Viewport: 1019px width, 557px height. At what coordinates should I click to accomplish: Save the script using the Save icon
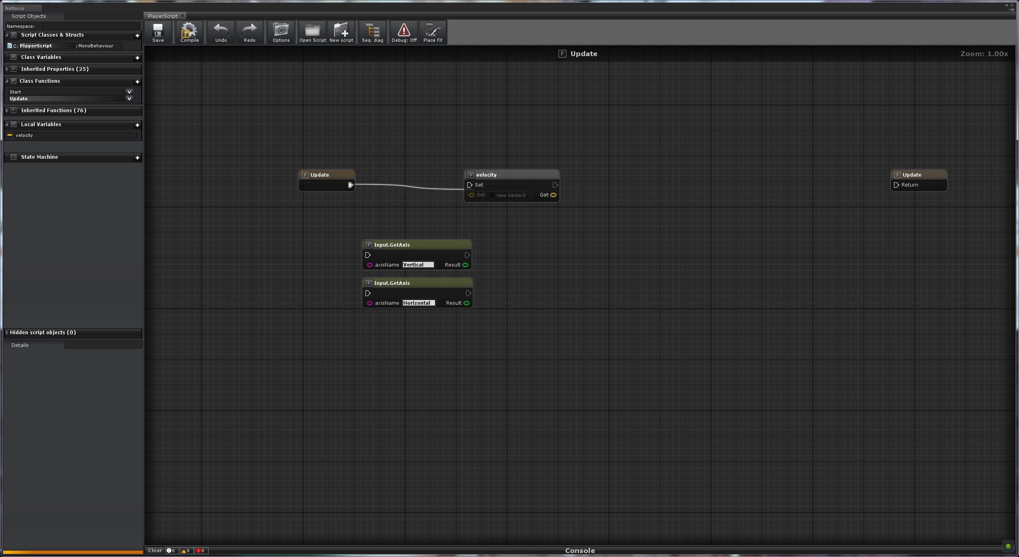pyautogui.click(x=158, y=32)
